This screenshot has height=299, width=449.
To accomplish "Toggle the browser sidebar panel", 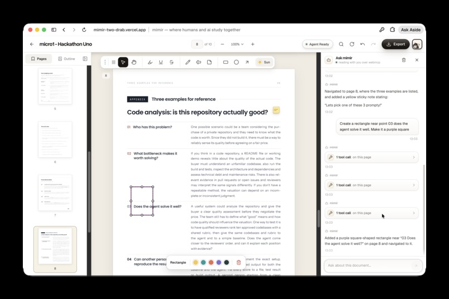I will [x=53, y=30].
